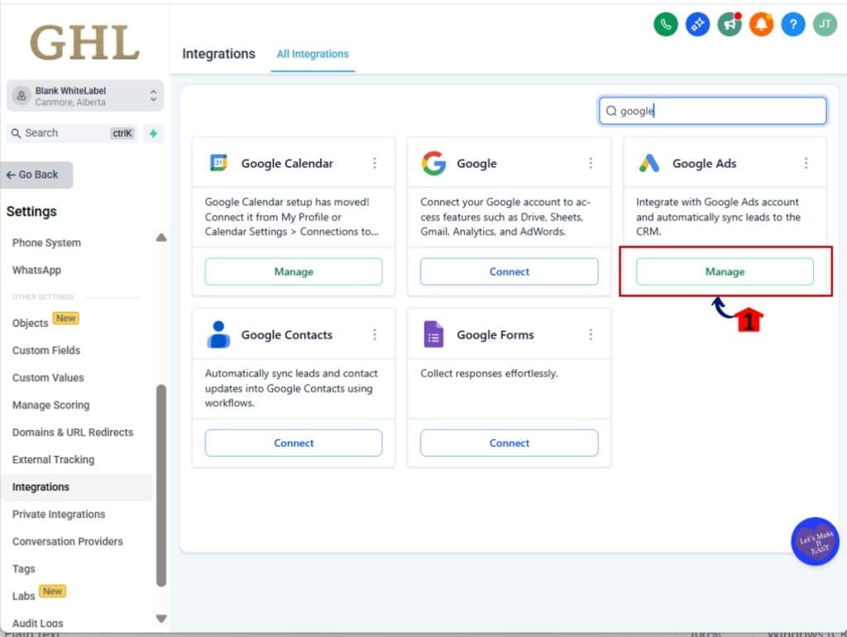Open the JT user avatar menu
Screen dimensions: 847x637
tap(825, 24)
